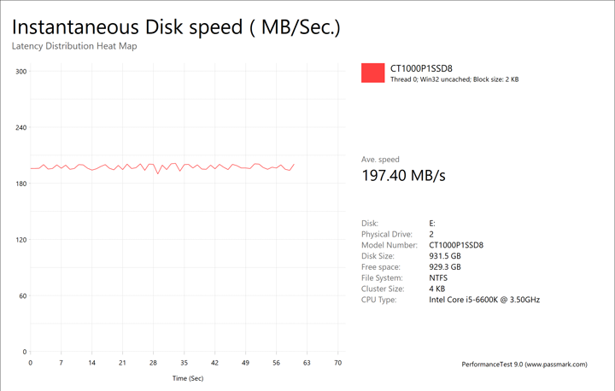Click the 240 tick on the y-axis
The image size is (615, 391).
(22, 128)
